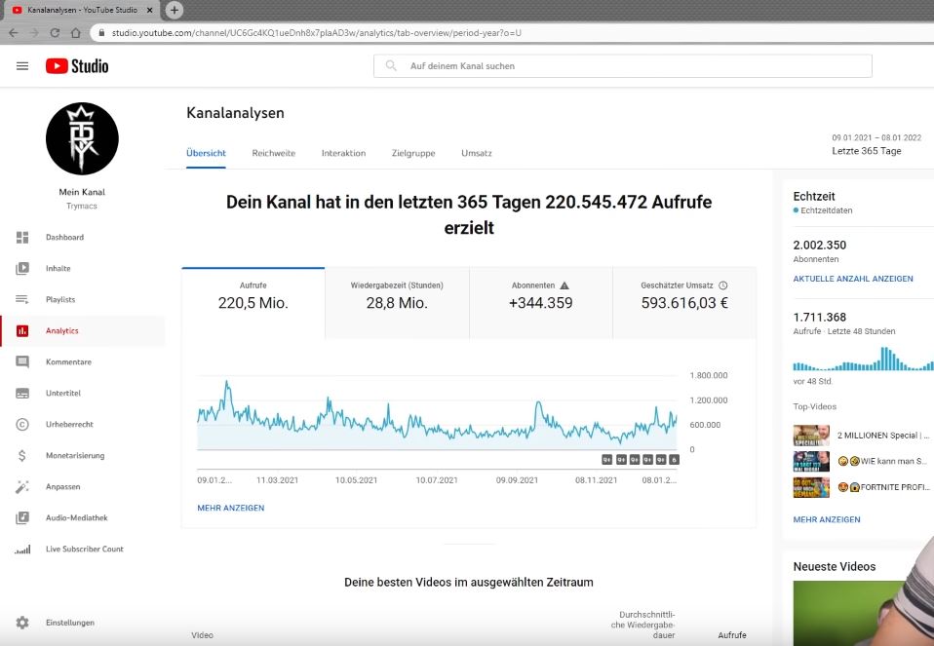Open the 2 MILLIONEN Special video thumbnail
934x646 pixels.
point(810,435)
